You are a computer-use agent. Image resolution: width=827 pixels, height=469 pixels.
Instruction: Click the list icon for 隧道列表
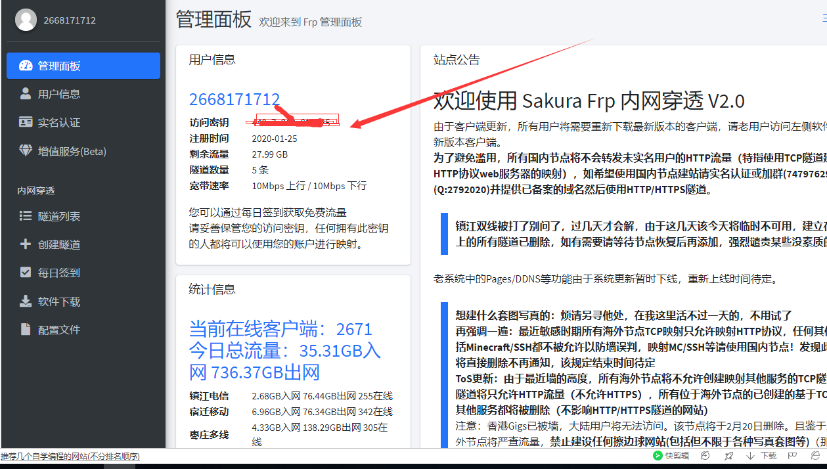pyautogui.click(x=26, y=215)
